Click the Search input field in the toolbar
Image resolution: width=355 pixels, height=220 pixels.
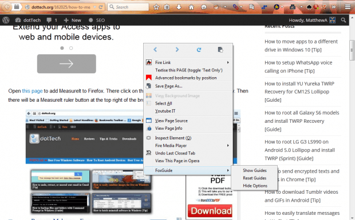pos(128,7)
